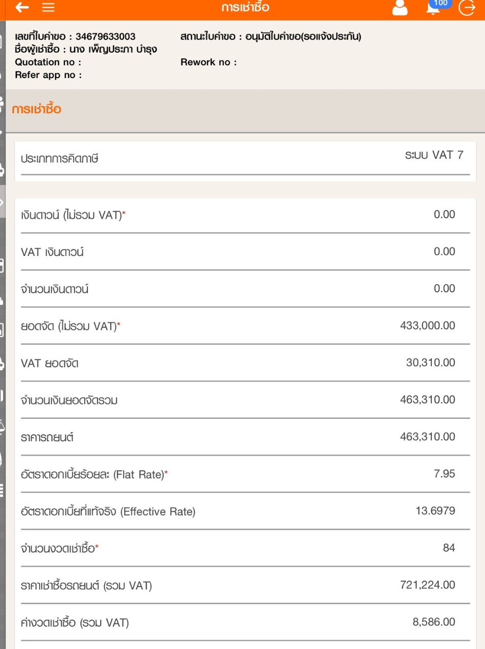Click the VAT เงินดาวน์ value
The image size is (485, 649).
(x=444, y=251)
